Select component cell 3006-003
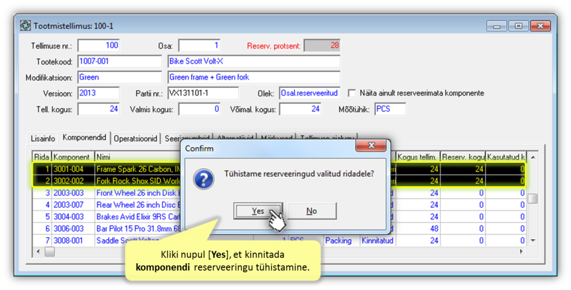 73,229
